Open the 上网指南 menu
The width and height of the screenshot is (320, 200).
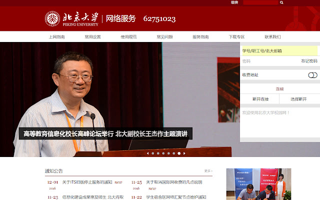point(56,37)
